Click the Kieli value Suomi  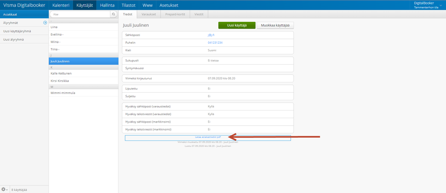(212, 50)
